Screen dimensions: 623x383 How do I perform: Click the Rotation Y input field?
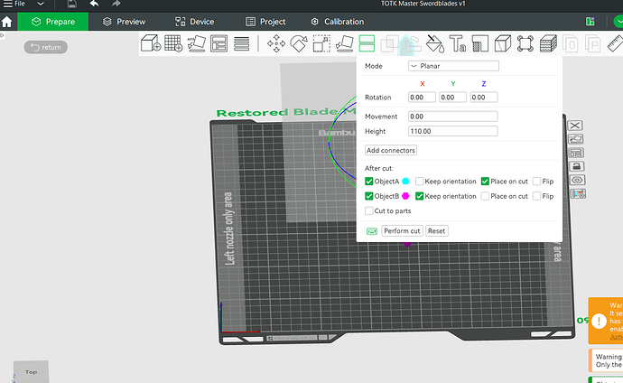tap(452, 98)
